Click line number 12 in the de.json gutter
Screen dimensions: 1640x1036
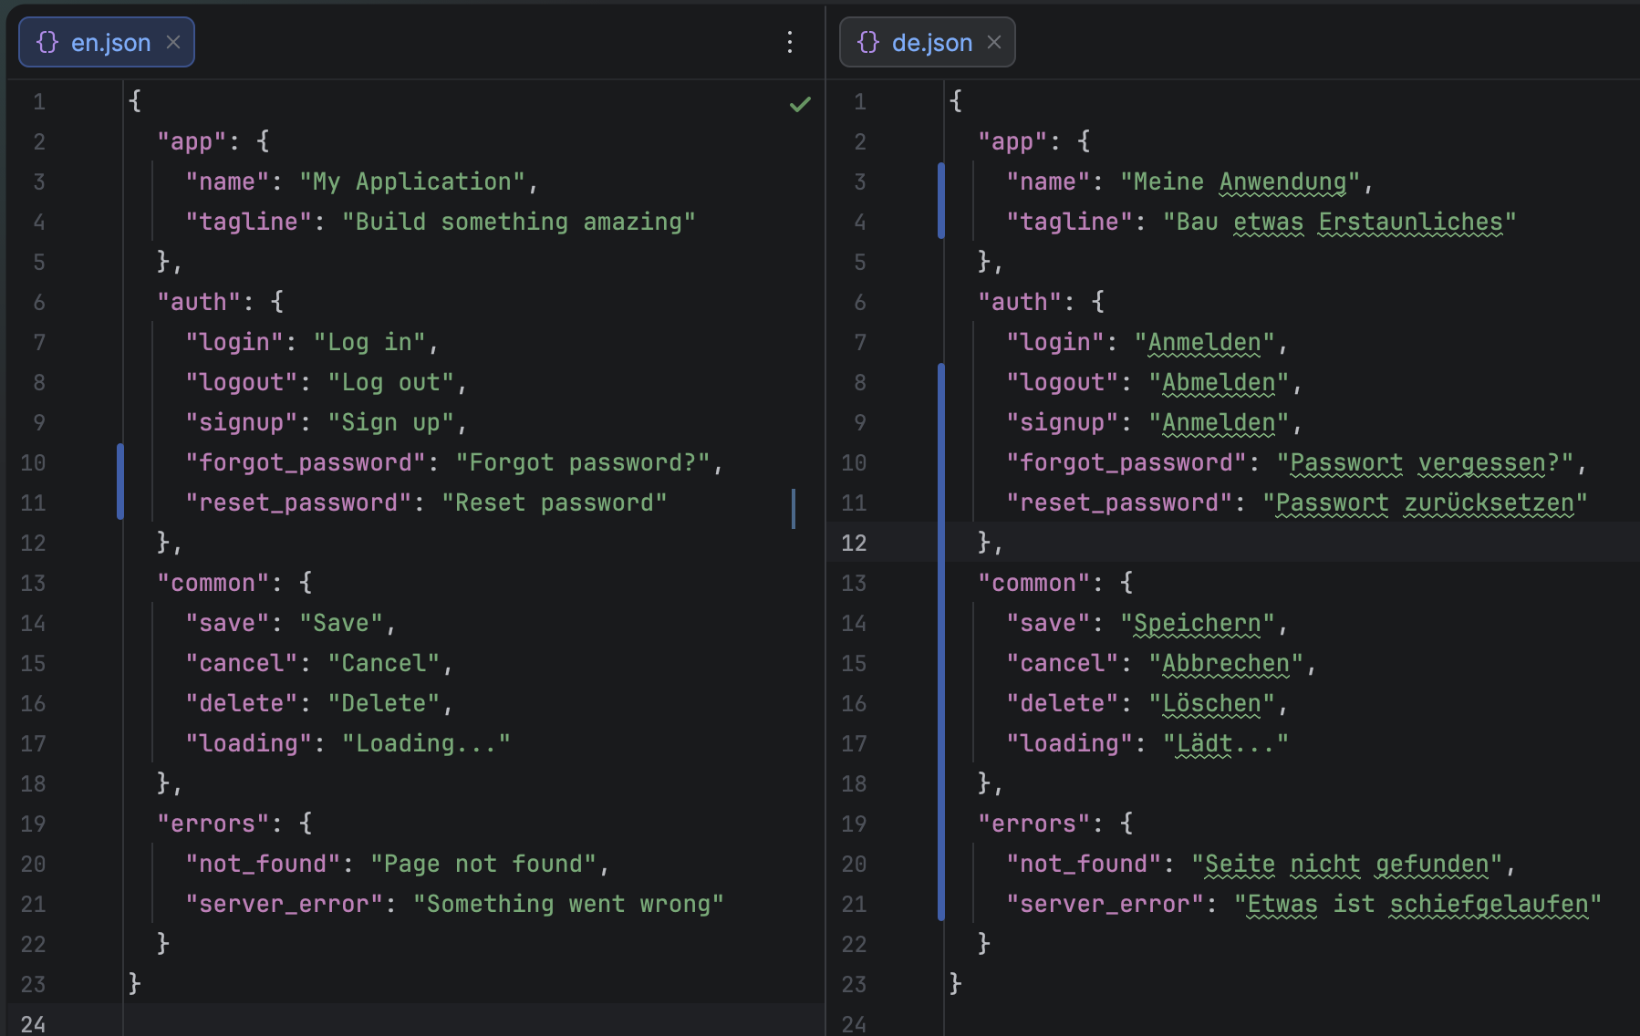coord(855,542)
